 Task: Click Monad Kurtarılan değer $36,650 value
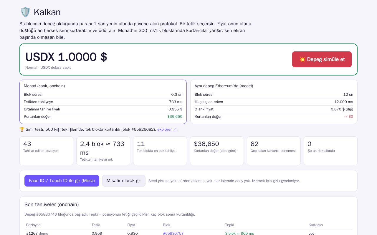(175, 117)
